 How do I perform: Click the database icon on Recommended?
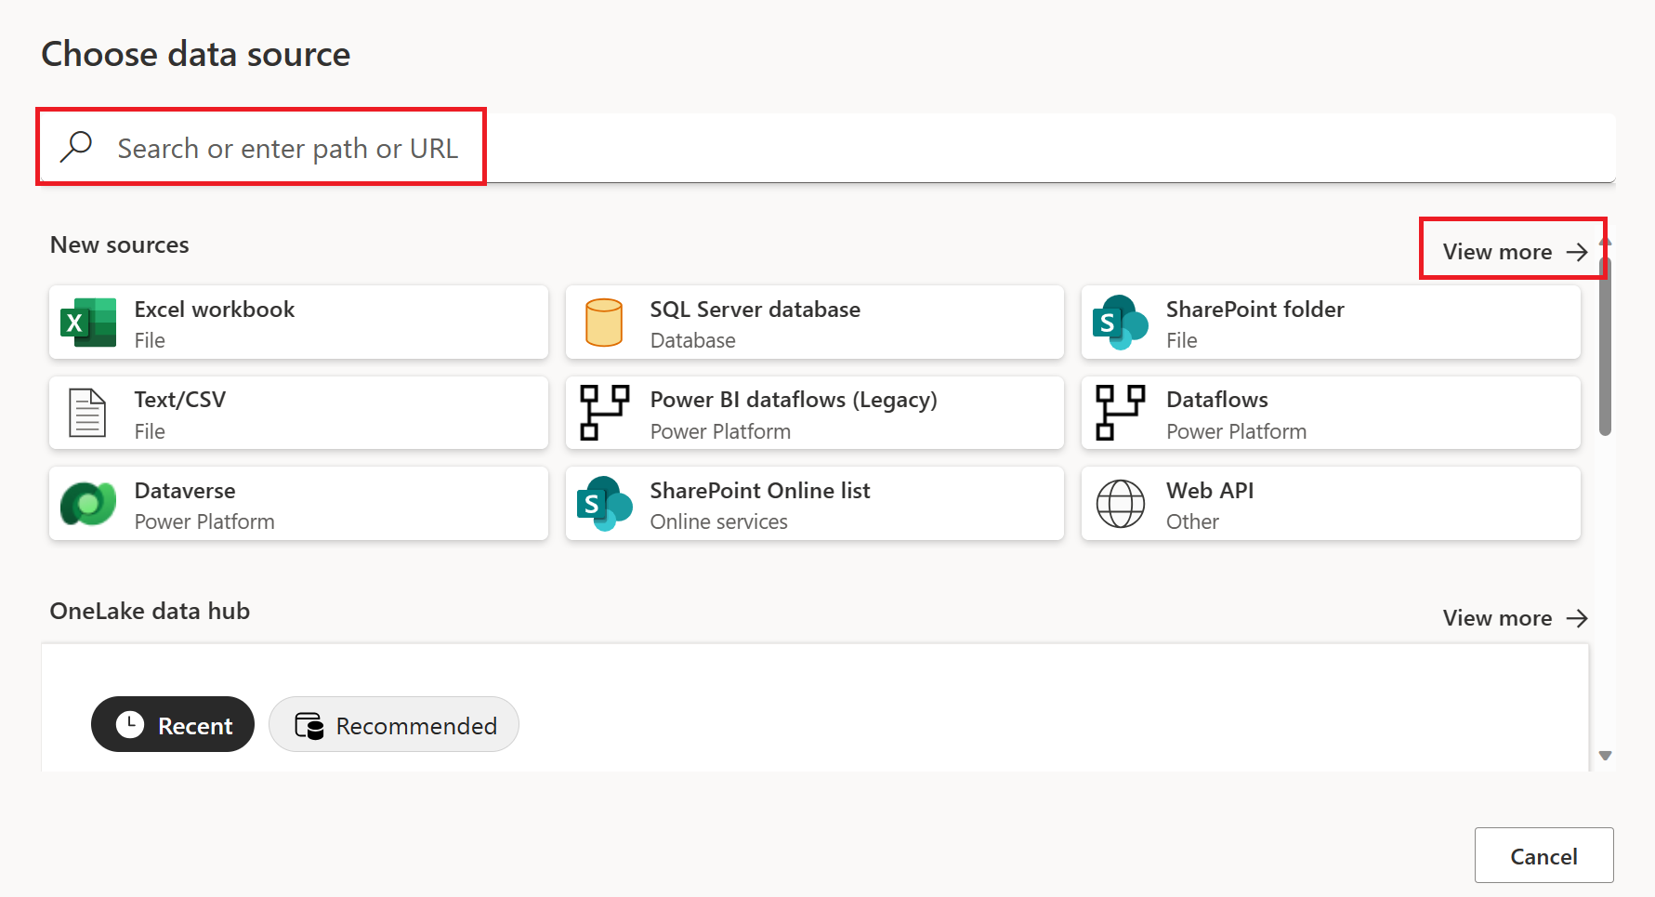click(x=309, y=726)
